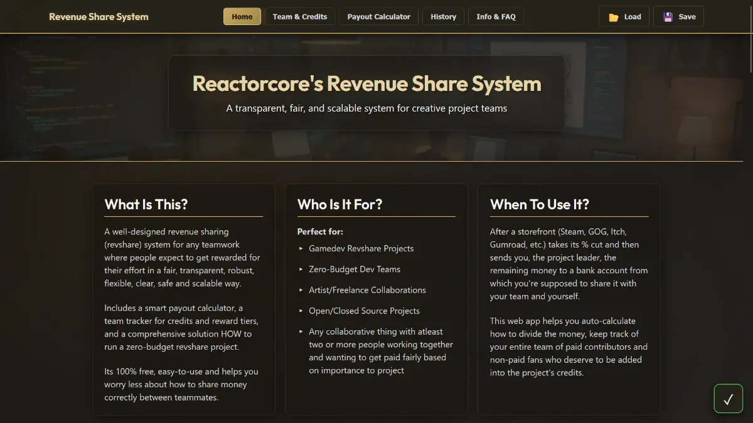This screenshot has height=423, width=753.
Task: Click the What Is This? heading
Action: [146, 204]
